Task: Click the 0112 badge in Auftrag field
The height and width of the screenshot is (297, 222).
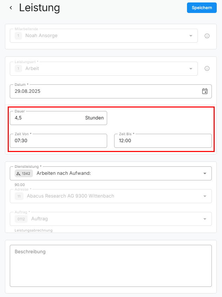Action: point(21,219)
